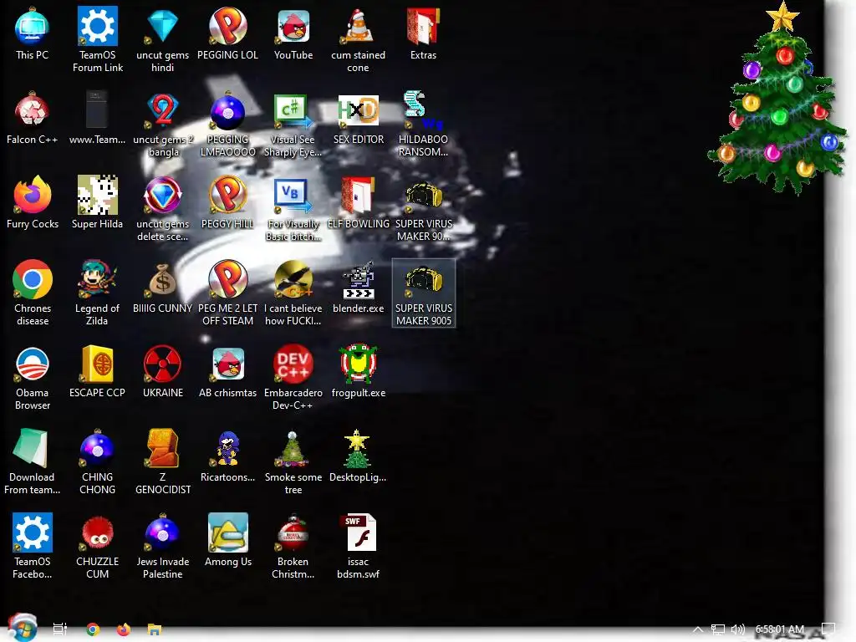Select uncut gems delete sce... icon

pos(163,208)
